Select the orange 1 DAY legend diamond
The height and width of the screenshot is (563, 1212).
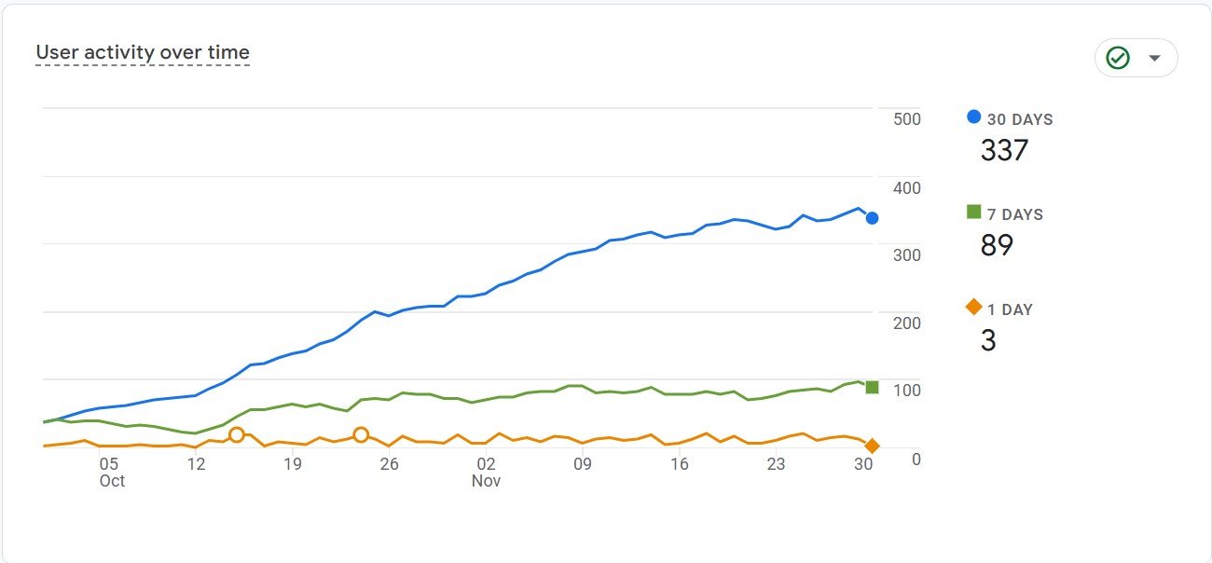click(x=972, y=309)
